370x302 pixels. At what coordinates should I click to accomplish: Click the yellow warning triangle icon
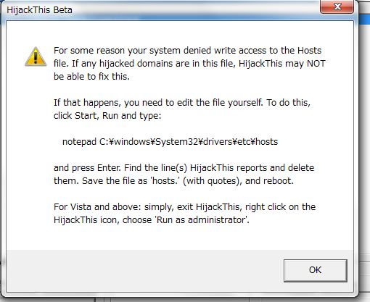click(36, 56)
